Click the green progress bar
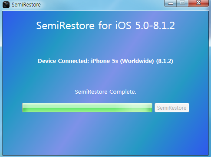Image resolution: width=211 pixels, height=157 pixels. tap(87, 108)
